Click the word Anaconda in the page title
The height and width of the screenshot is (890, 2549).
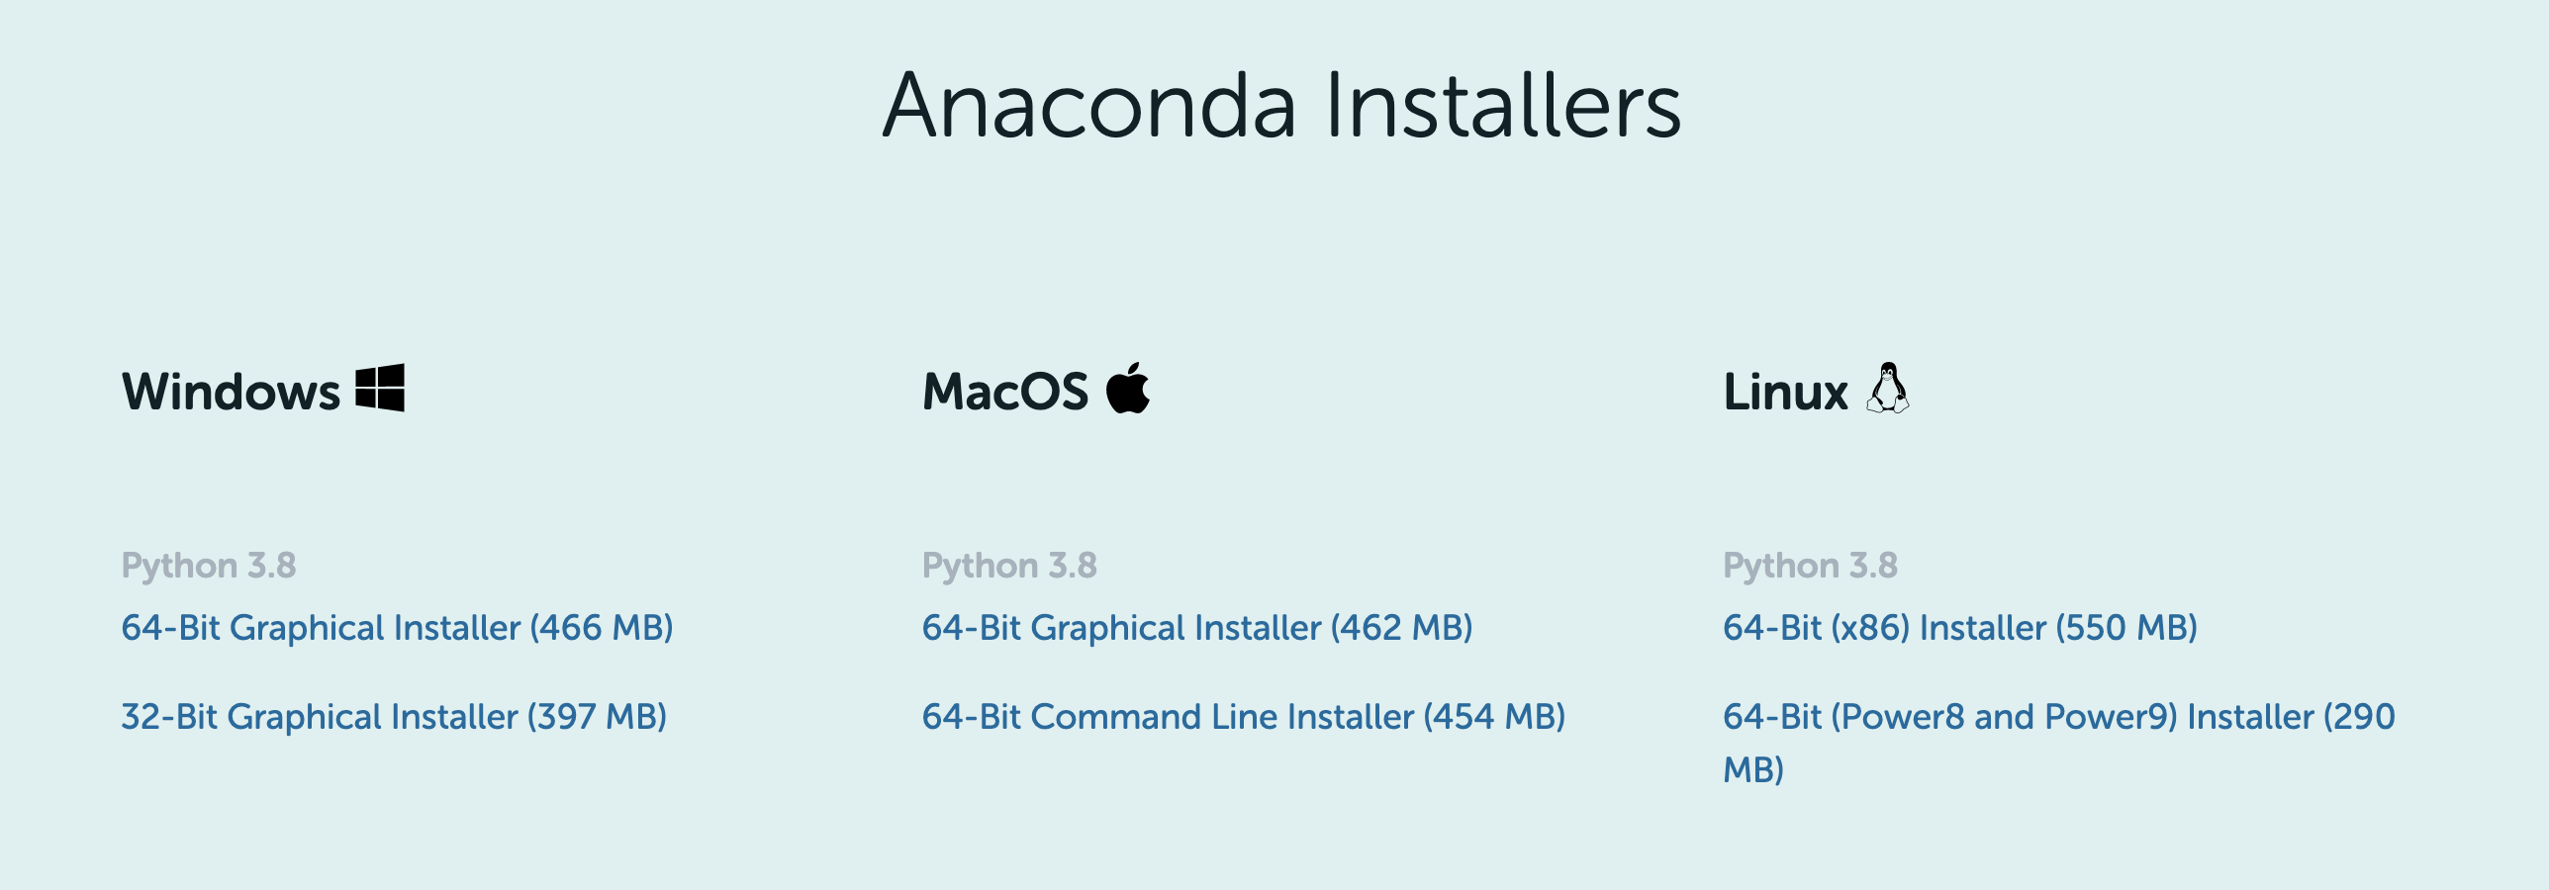(x=1089, y=105)
